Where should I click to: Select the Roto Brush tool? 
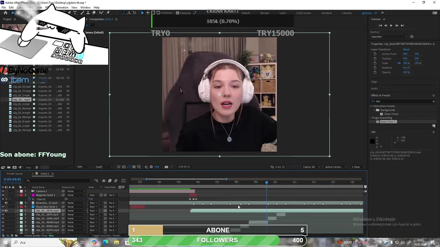[101, 13]
